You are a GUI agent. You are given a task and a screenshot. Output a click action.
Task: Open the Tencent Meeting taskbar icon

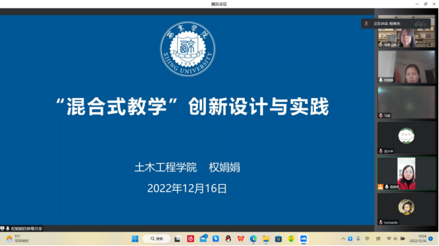coord(303,239)
